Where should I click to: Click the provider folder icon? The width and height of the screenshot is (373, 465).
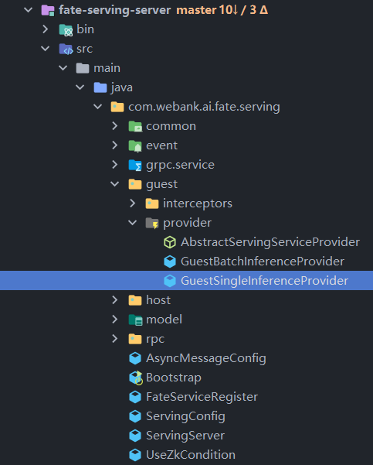(152, 224)
